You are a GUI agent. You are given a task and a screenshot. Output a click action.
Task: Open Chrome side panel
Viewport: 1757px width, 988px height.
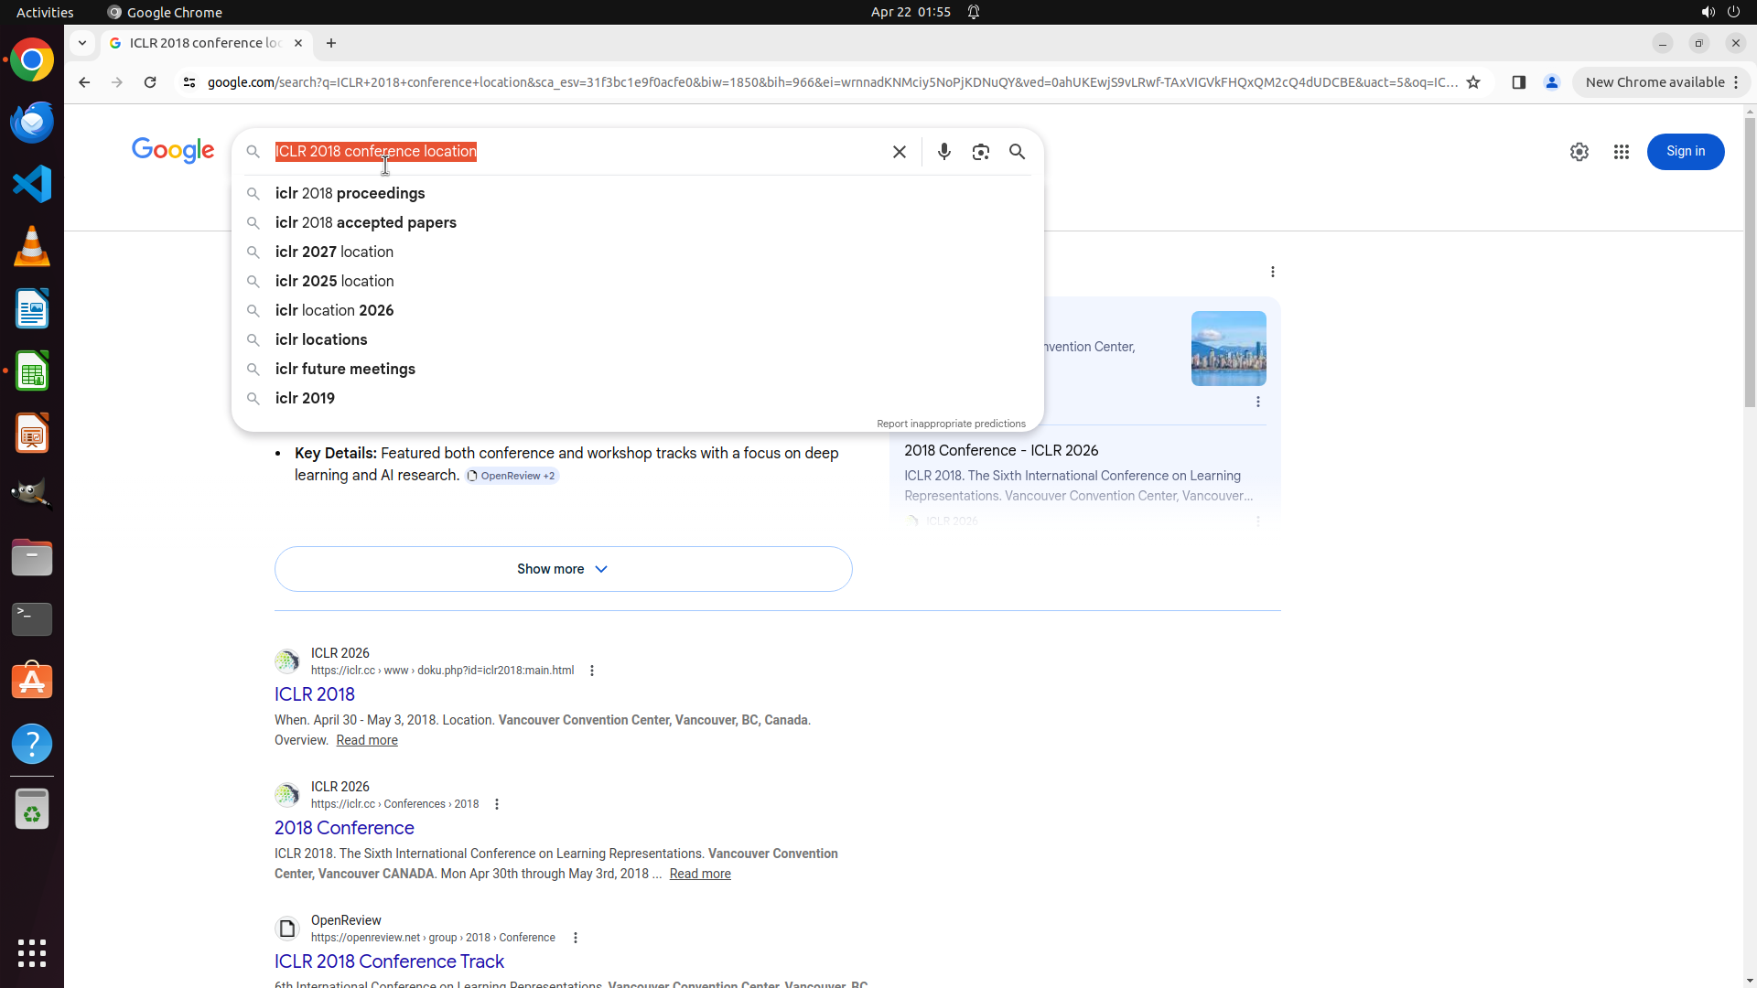[1518, 82]
